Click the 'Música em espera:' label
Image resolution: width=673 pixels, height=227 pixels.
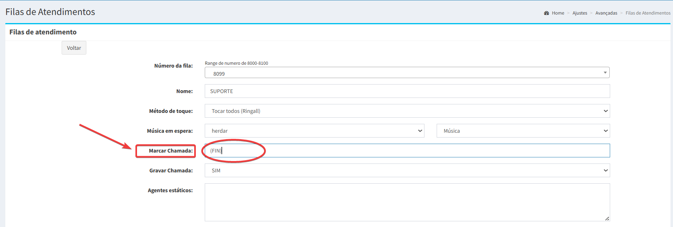[x=169, y=131]
